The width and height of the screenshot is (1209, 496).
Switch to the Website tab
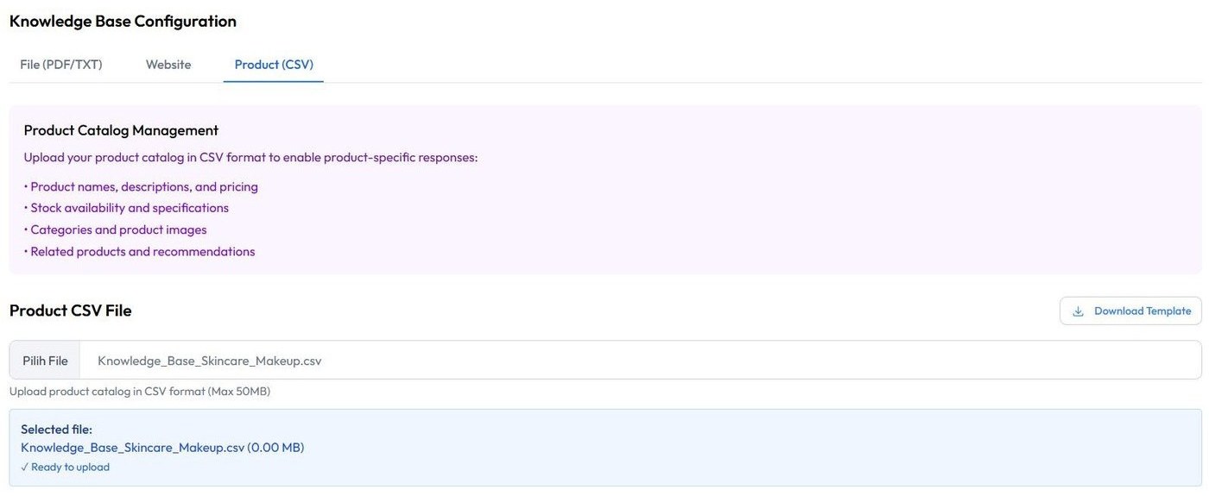point(168,65)
